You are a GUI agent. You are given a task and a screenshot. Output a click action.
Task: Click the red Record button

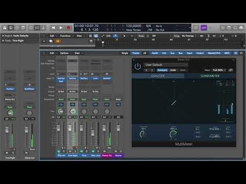pos(69,28)
